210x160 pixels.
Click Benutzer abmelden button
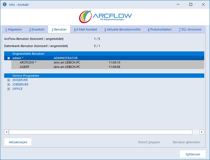pyautogui.click(x=186, y=142)
